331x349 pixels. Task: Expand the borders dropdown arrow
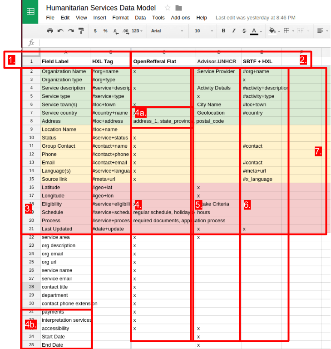(x=293, y=31)
